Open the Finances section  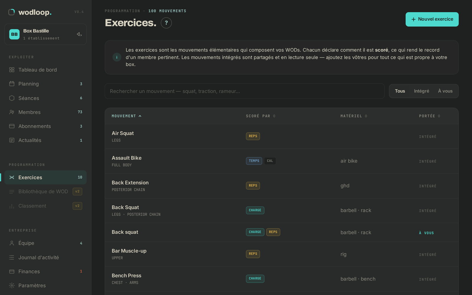tap(45, 271)
